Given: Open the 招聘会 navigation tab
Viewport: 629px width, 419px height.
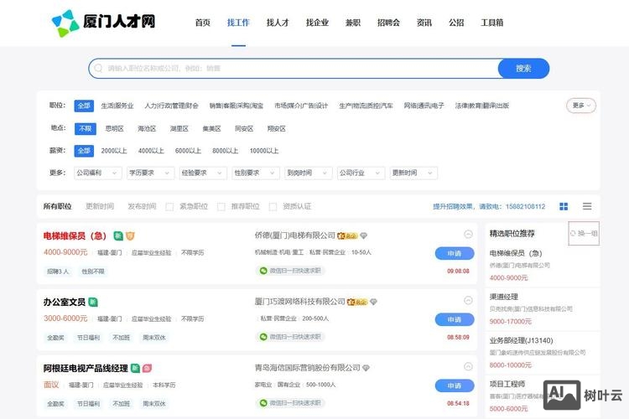Looking at the screenshot, I should tap(388, 23).
